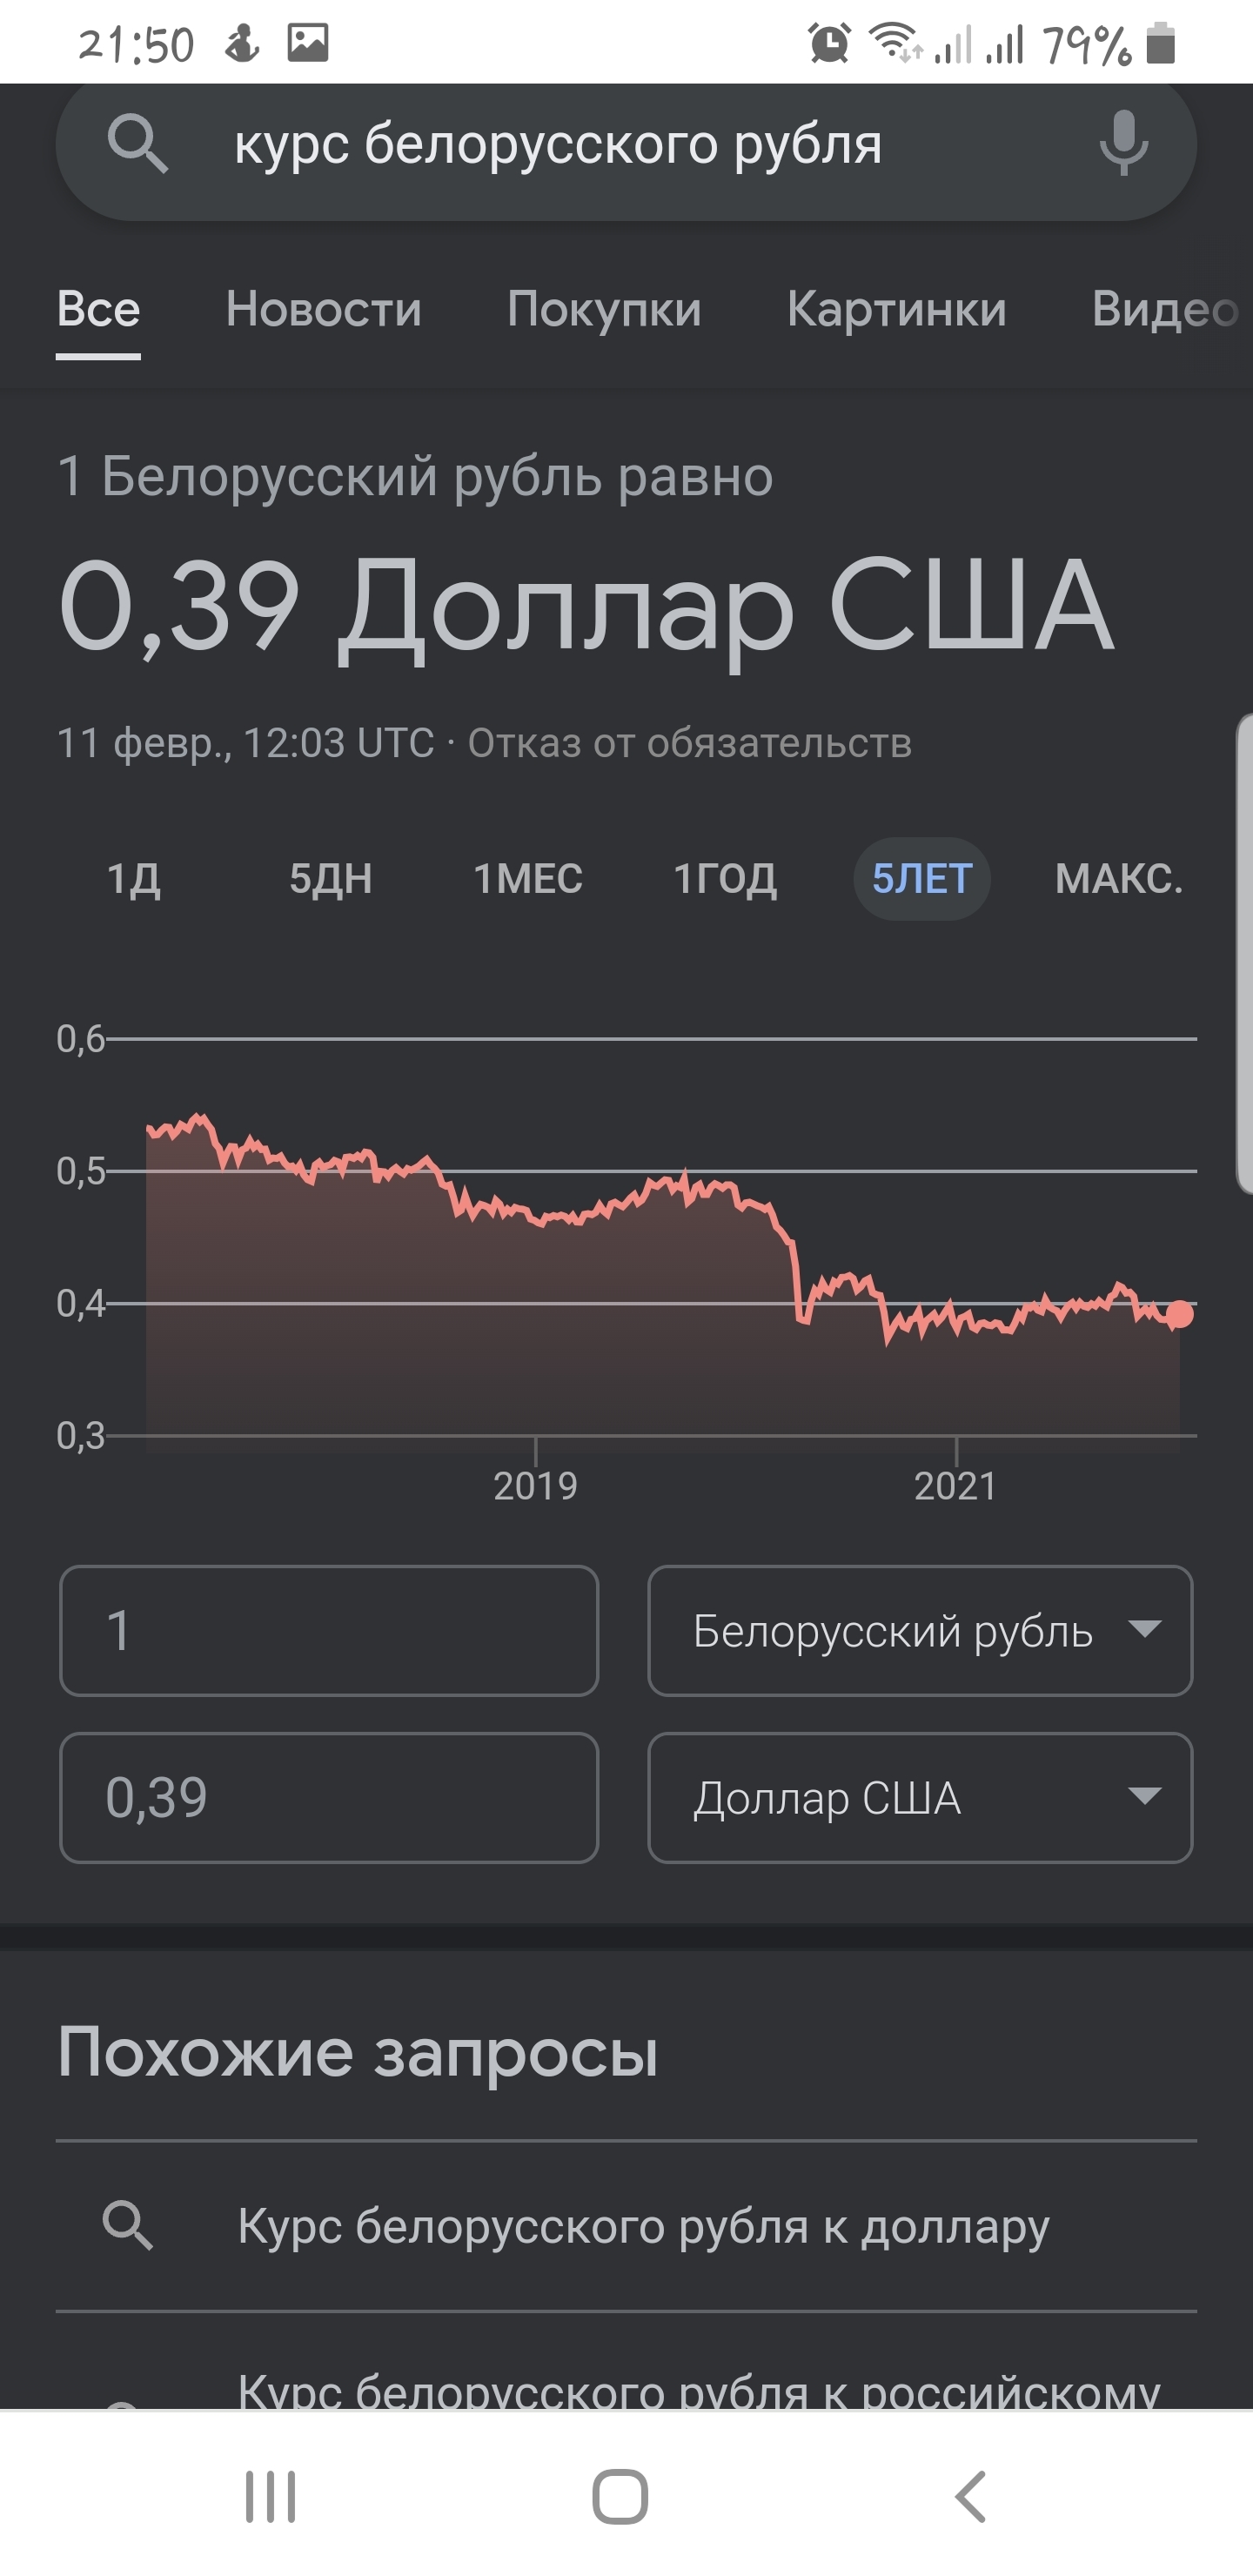Tap the search magnifier icon in search bar
Image resolution: width=1253 pixels, height=2576 pixels.
pos(137,144)
